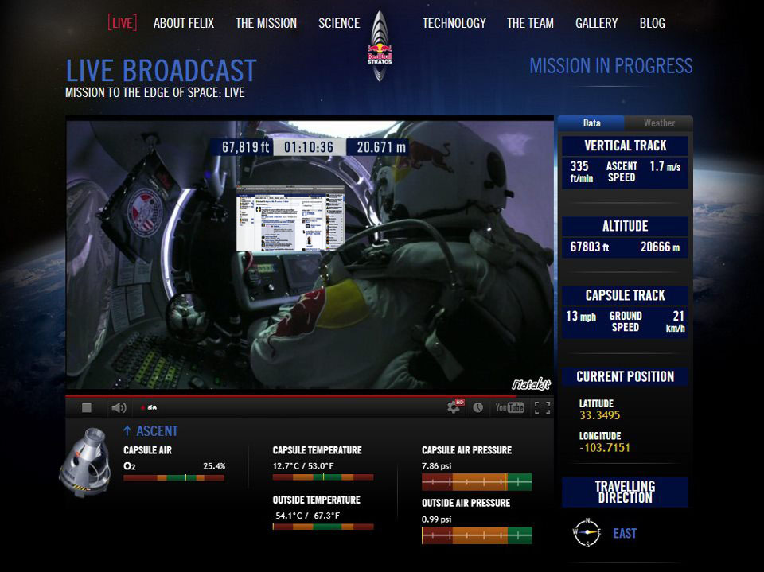This screenshot has height=572, width=764.
Task: Click altitude value 20666 m
Action: pos(661,247)
